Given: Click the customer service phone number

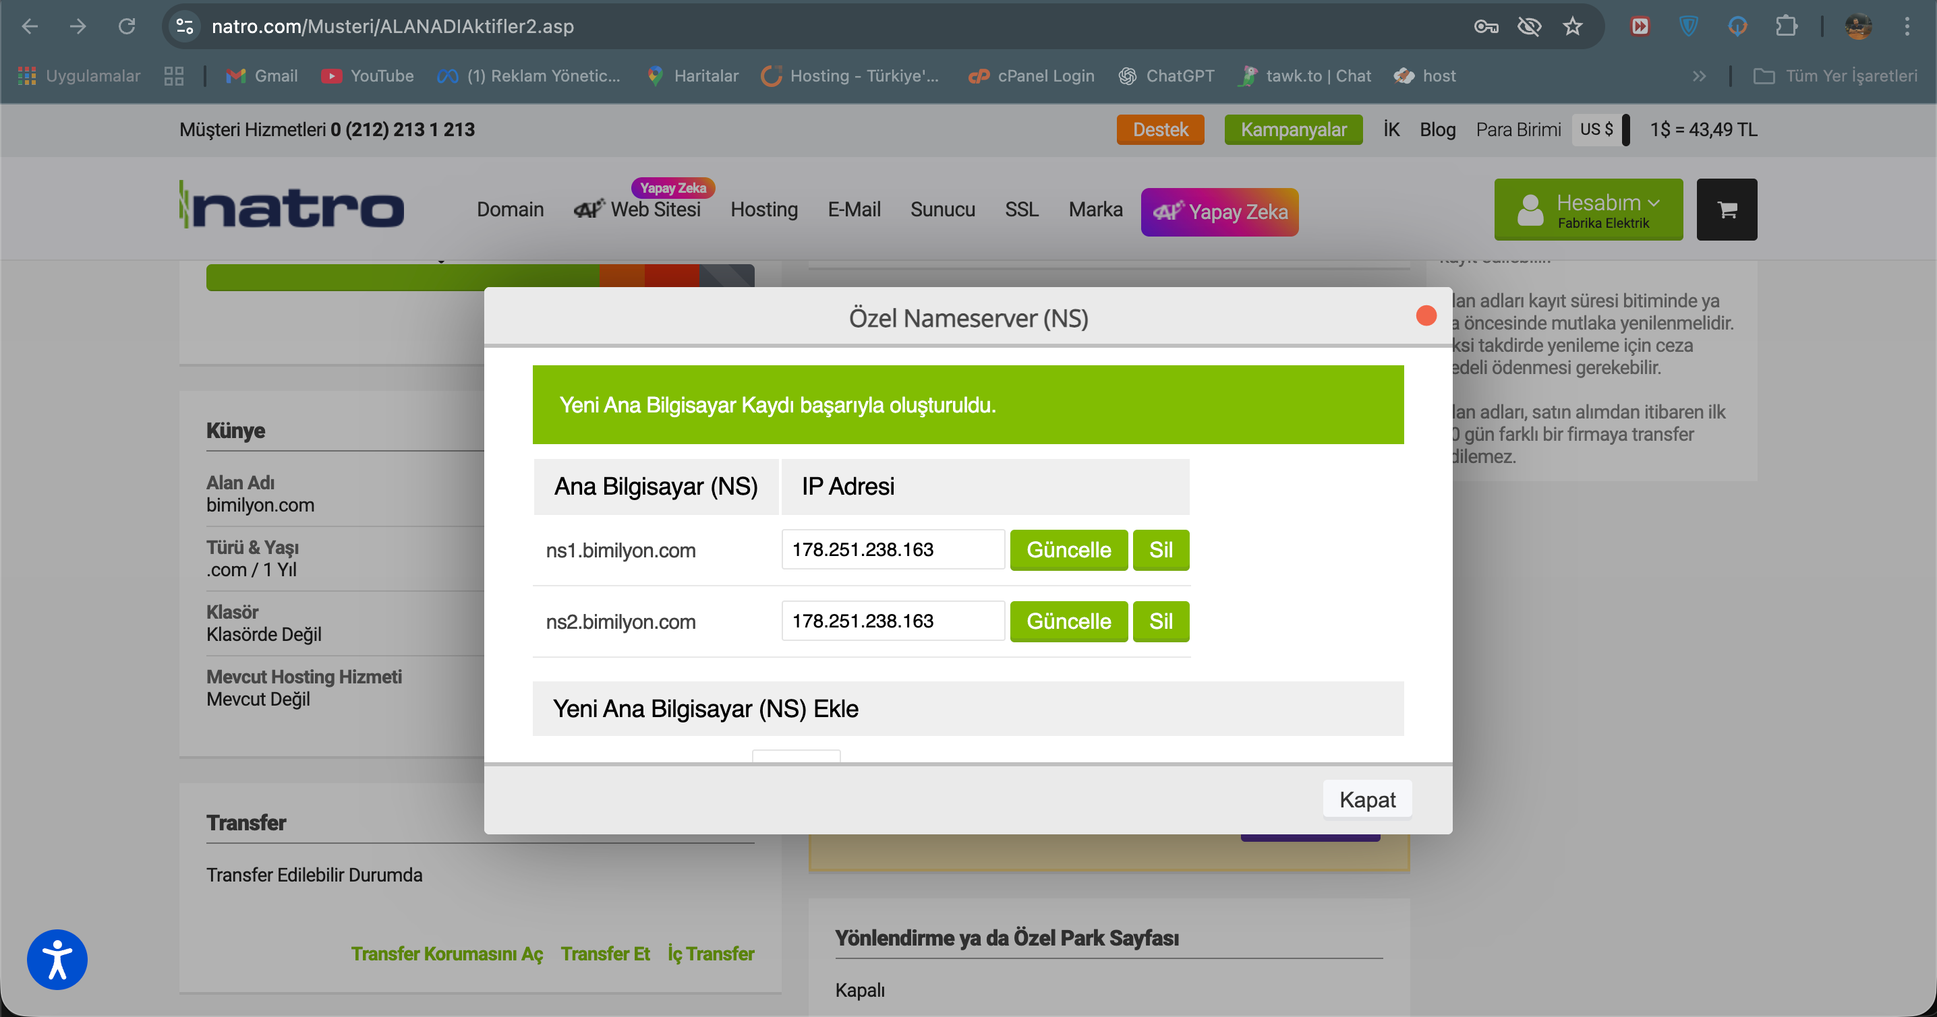Looking at the screenshot, I should click(402, 129).
